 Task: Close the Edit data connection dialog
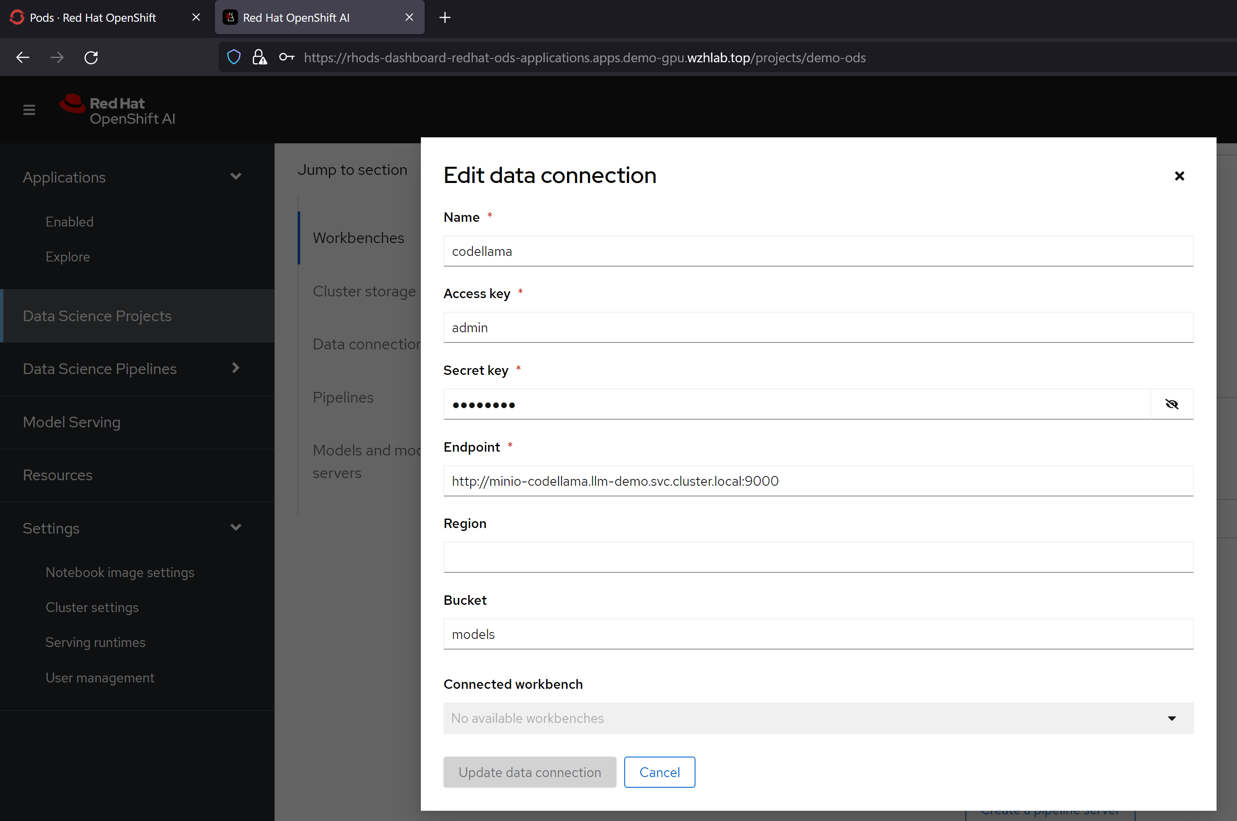(x=1179, y=176)
